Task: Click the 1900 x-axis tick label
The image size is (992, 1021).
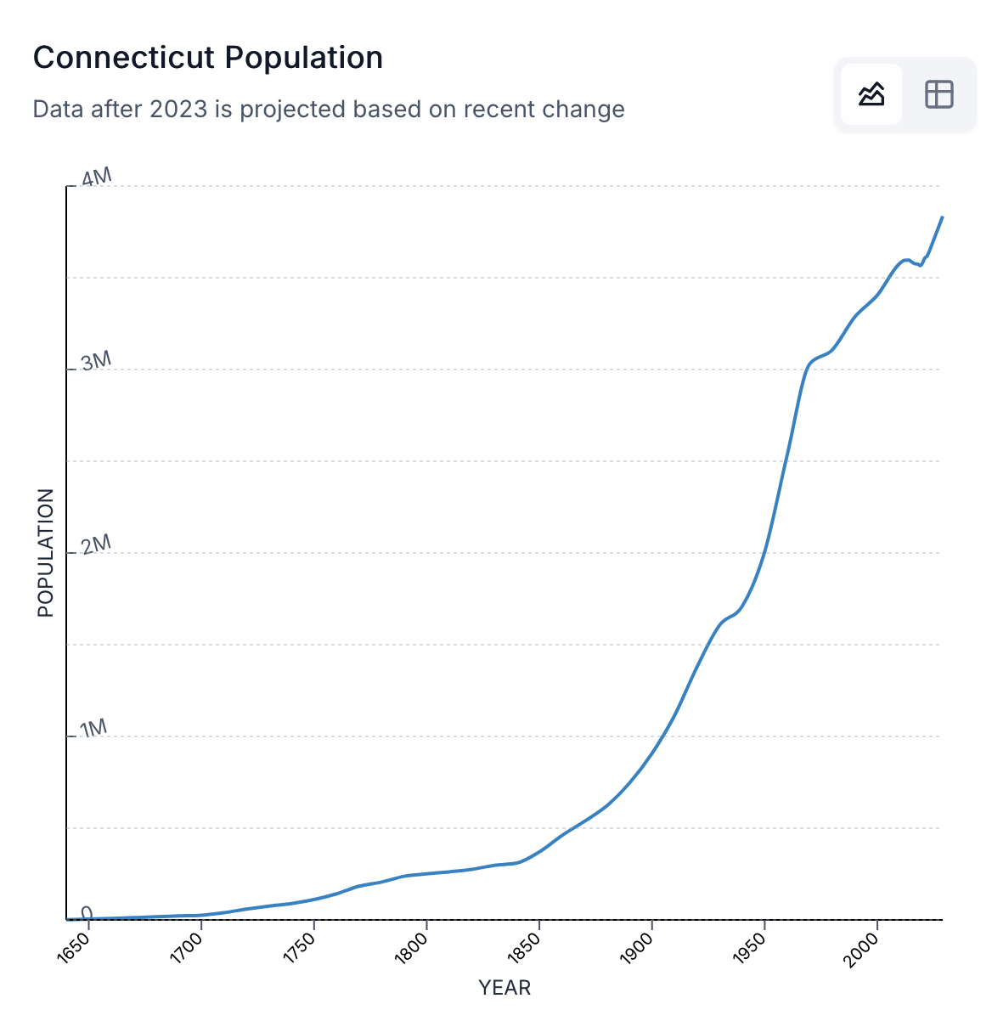Action: [x=639, y=947]
